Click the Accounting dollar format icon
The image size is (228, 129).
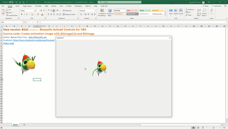[x=81, y=14]
